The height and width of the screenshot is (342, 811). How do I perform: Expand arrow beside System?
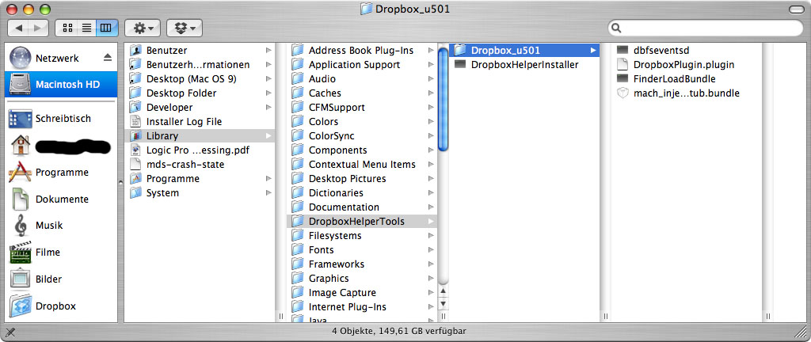pos(268,192)
